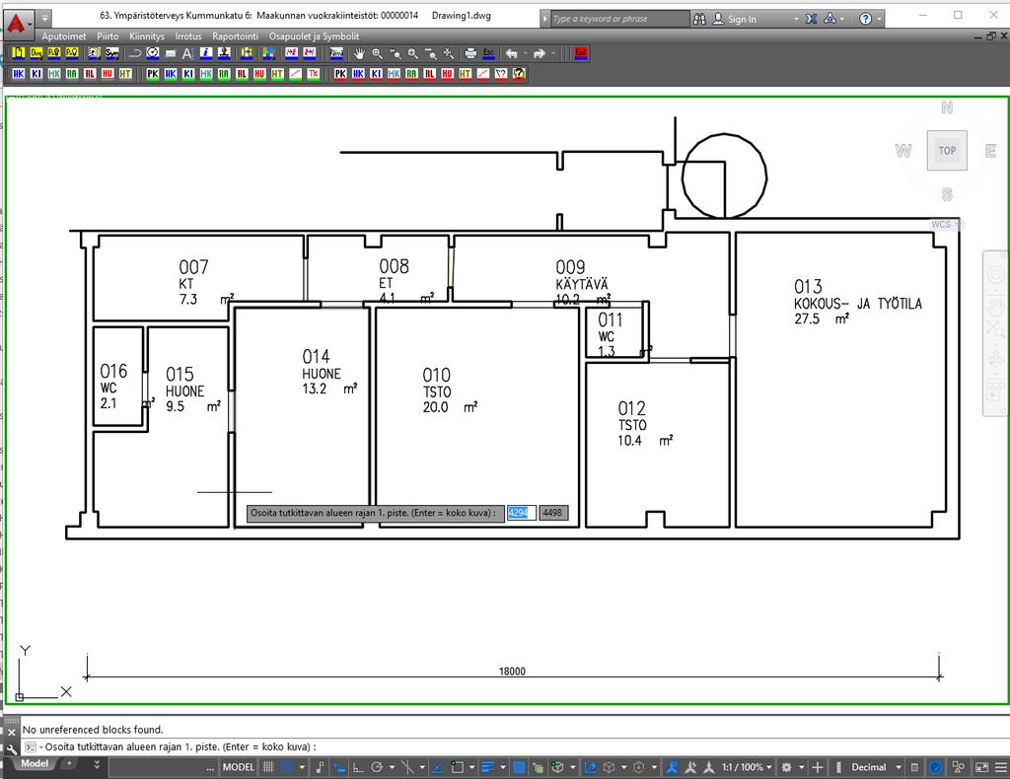Click the TOP face of ViewCube
1010x779 pixels.
click(947, 151)
